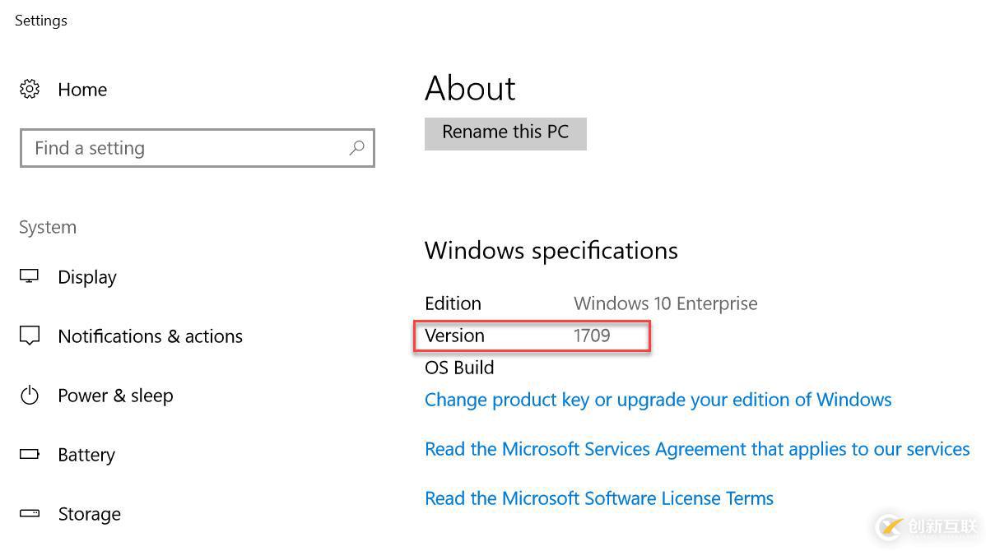Open the change product key link
The image size is (986, 551).
[x=658, y=400]
